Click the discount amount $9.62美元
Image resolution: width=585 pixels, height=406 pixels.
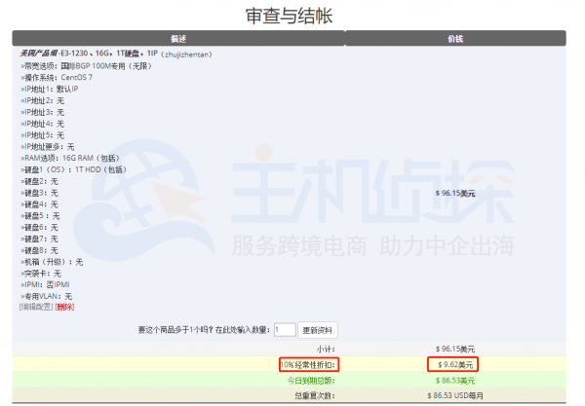pos(453,365)
